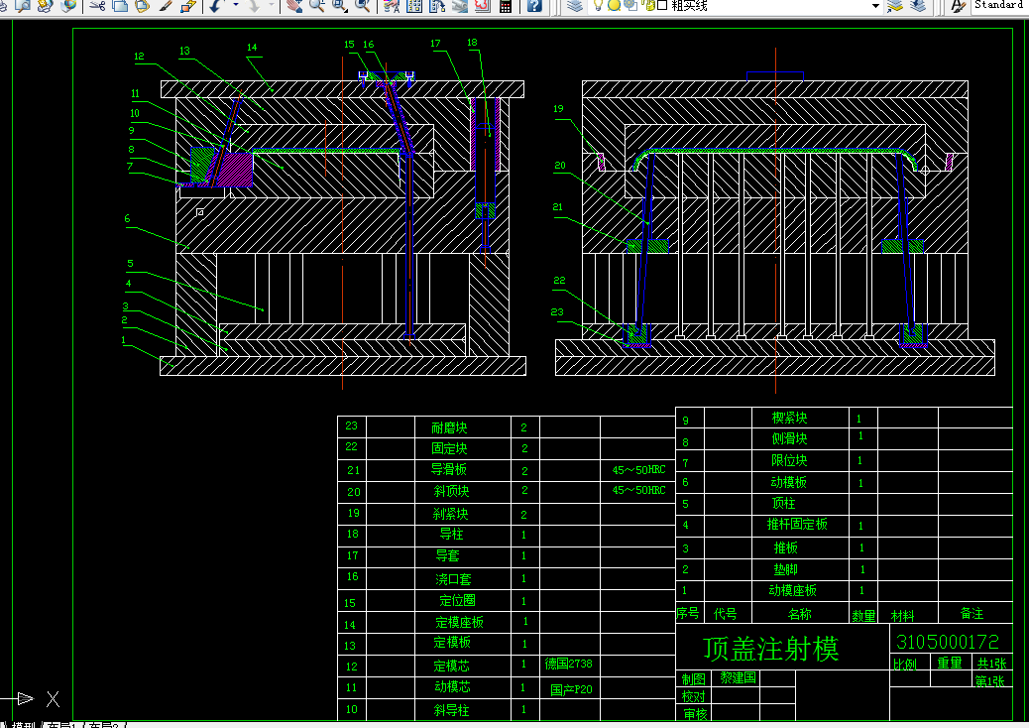Click the 3D DWF globe icon
Viewport: 1029px width, 728px height.
click(x=67, y=6)
